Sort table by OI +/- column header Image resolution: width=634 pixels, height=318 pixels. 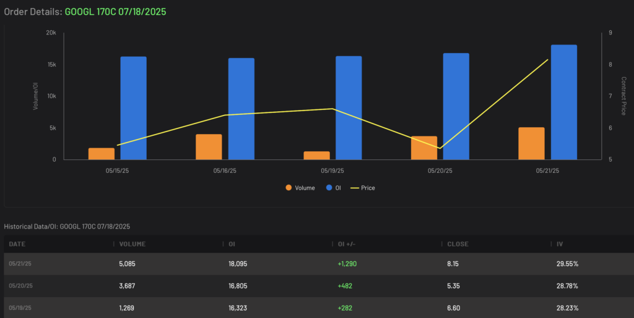pos(347,245)
